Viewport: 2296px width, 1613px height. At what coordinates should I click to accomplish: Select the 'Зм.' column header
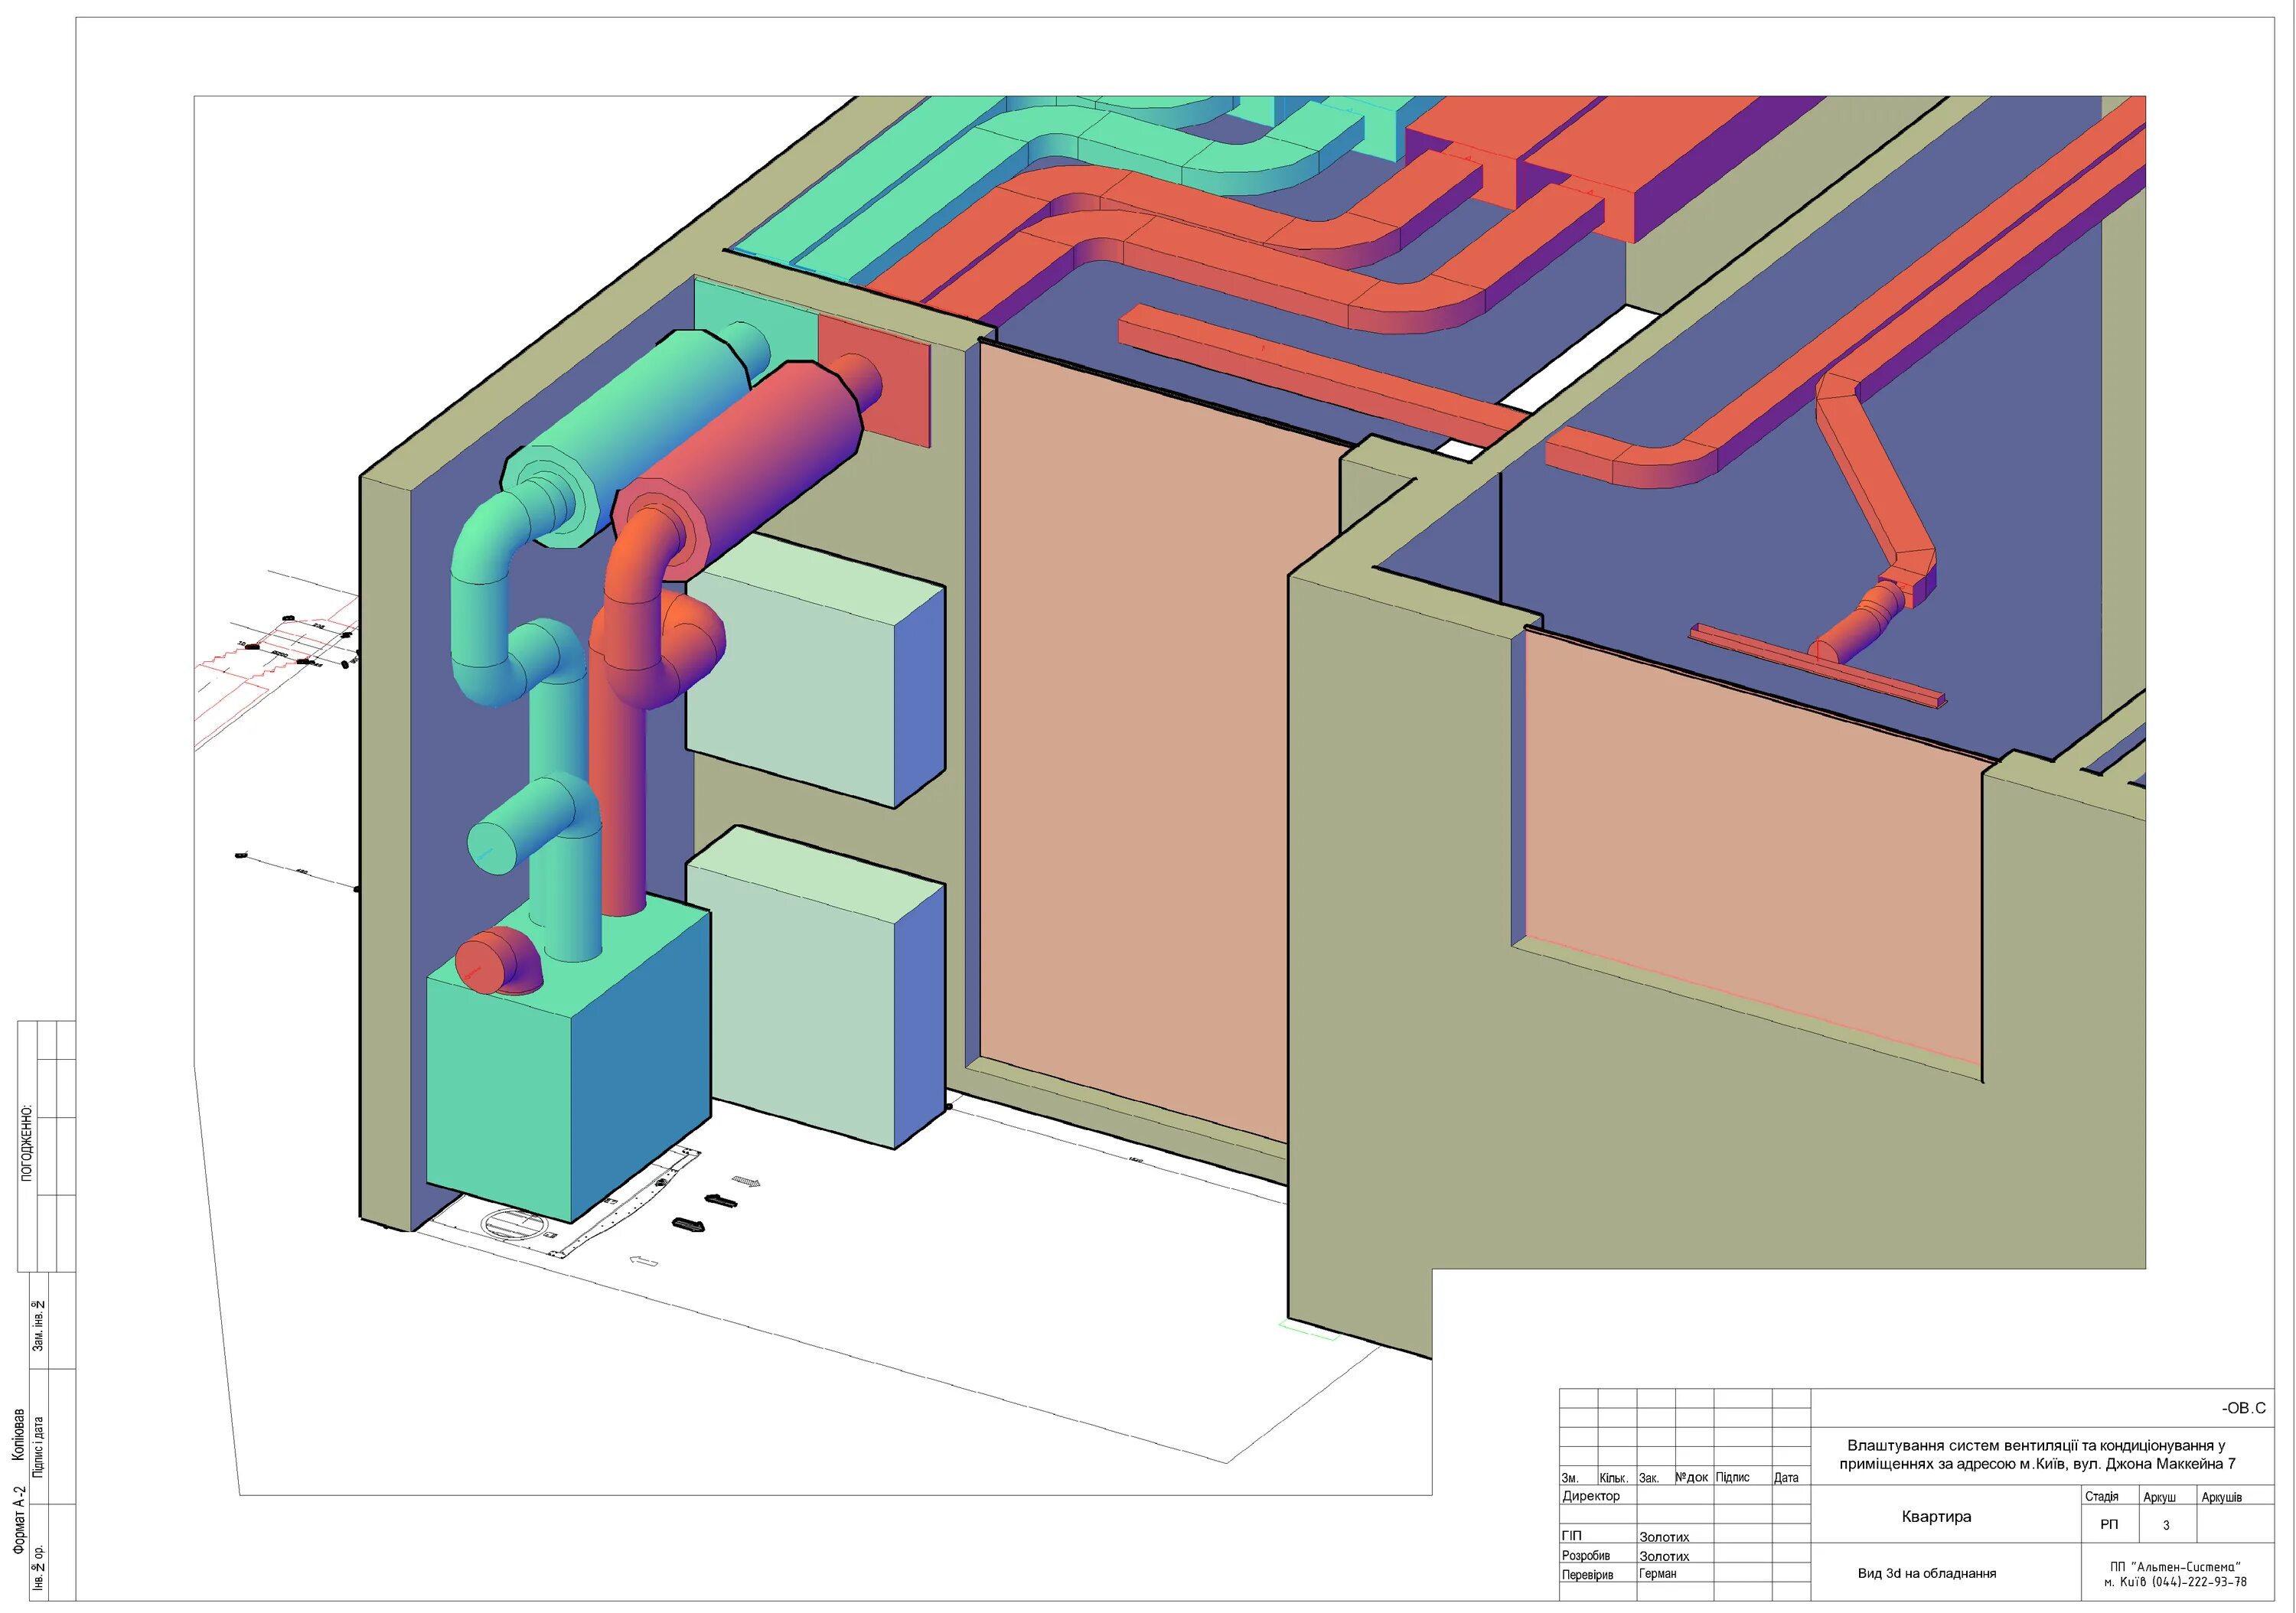[1570, 1478]
